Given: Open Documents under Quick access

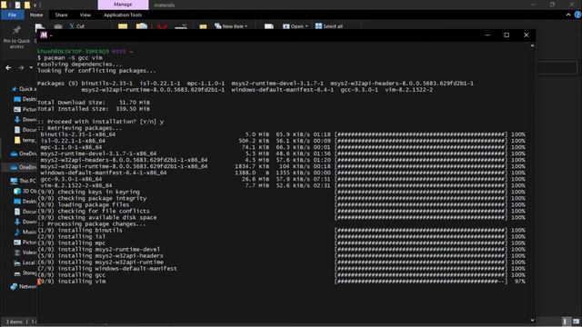Looking at the screenshot, I should point(25,130).
